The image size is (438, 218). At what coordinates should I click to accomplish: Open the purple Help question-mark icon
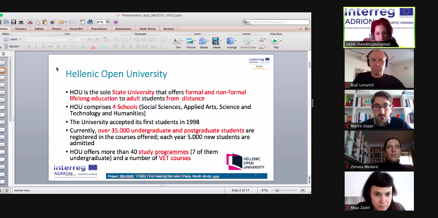[116, 22]
